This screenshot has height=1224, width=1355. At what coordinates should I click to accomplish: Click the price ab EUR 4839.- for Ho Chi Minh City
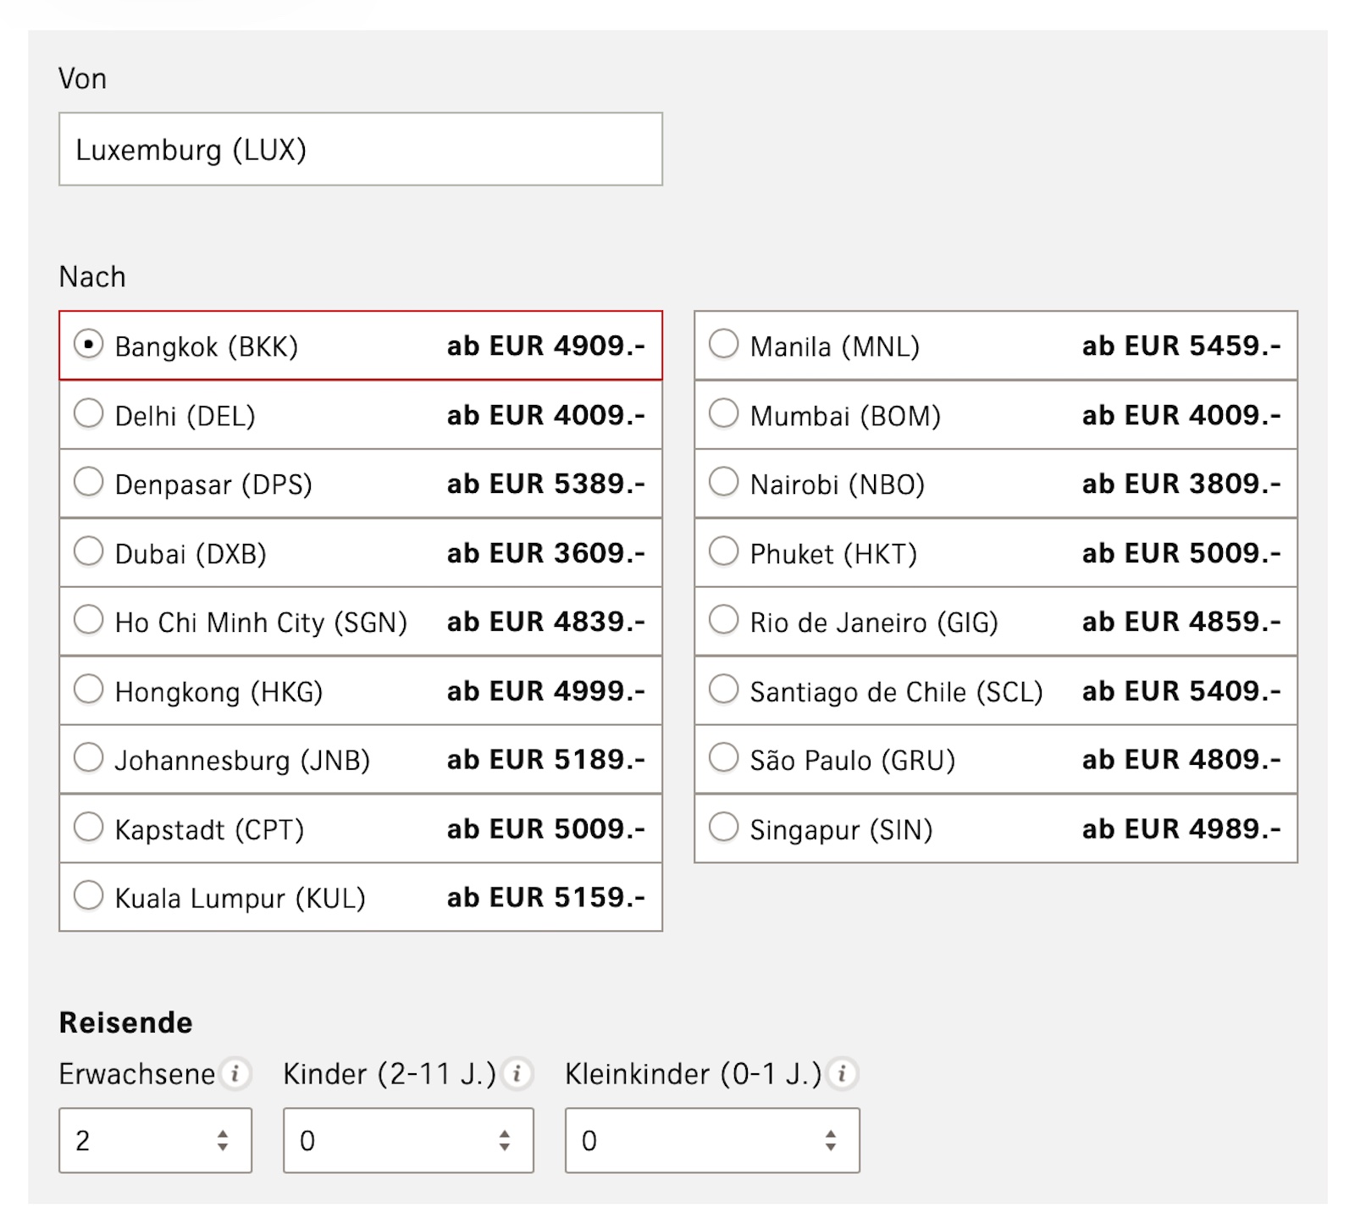(x=546, y=622)
